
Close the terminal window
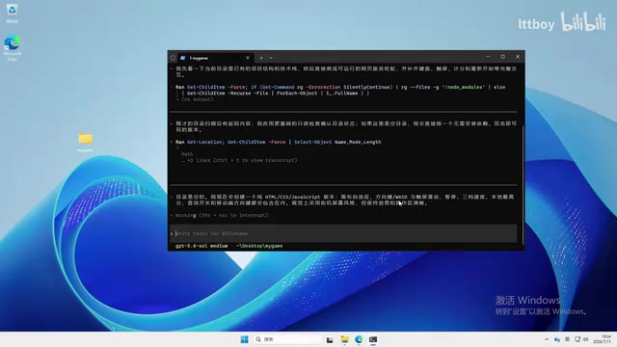pos(518,57)
